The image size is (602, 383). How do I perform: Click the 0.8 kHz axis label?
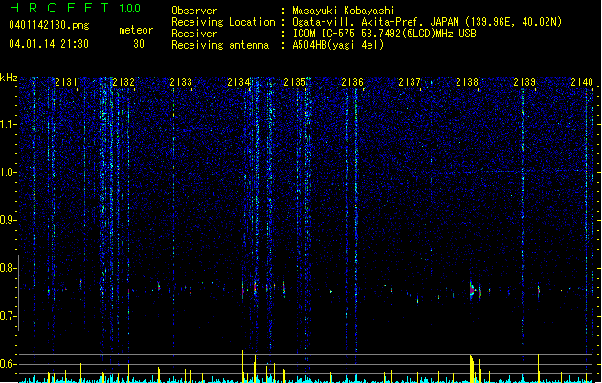(8, 268)
